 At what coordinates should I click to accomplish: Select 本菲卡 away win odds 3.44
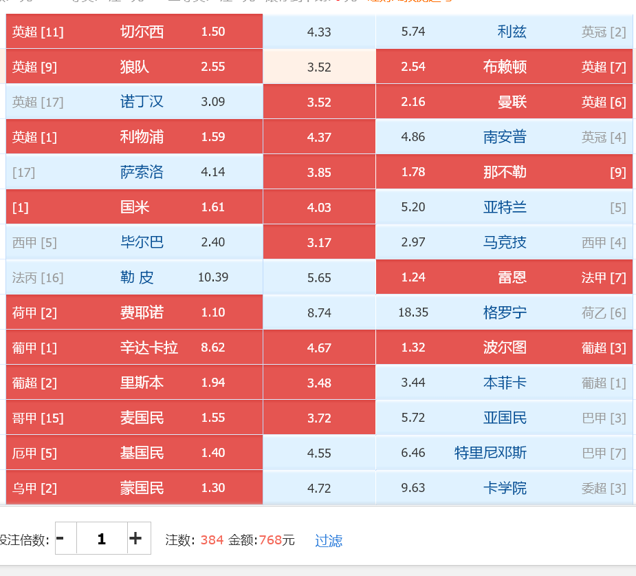504,383
